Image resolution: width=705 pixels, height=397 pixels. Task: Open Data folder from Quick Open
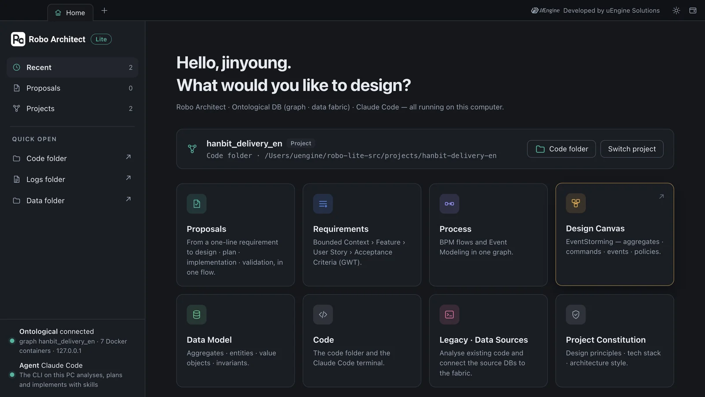tap(72, 201)
